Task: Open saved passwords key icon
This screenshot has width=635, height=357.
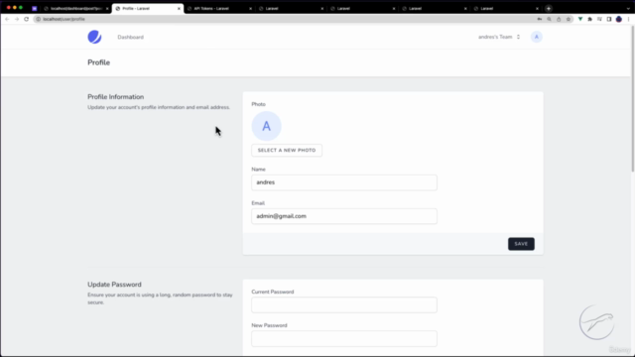Action: 540,19
